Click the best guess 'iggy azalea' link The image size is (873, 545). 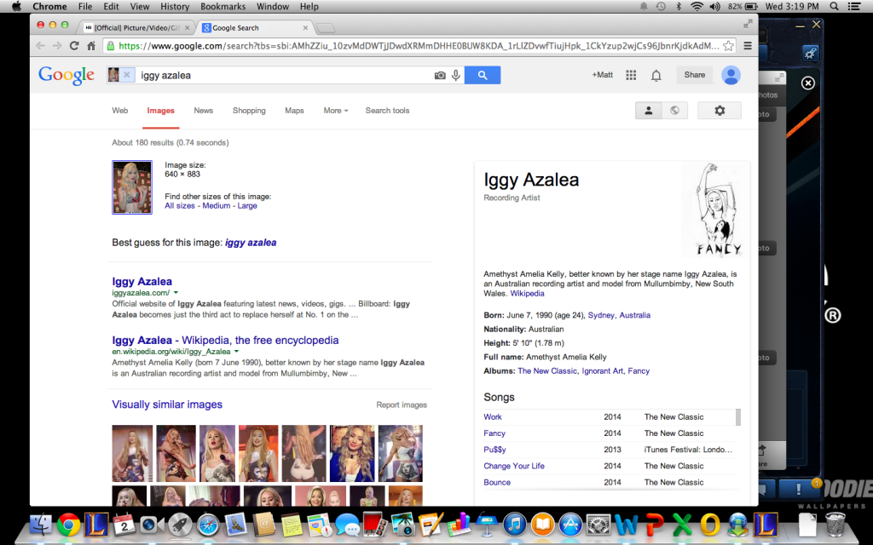tap(251, 243)
